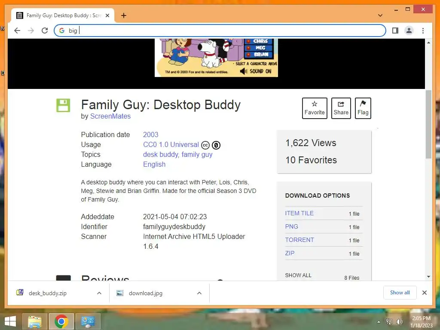Viewport: 440px width, 330px height.
Task: Open the Chrome profile avatar icon
Action: pos(409,31)
